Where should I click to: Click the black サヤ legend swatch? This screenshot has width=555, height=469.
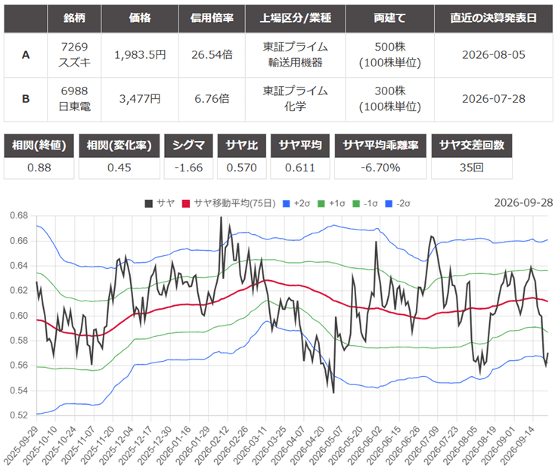click(x=149, y=204)
